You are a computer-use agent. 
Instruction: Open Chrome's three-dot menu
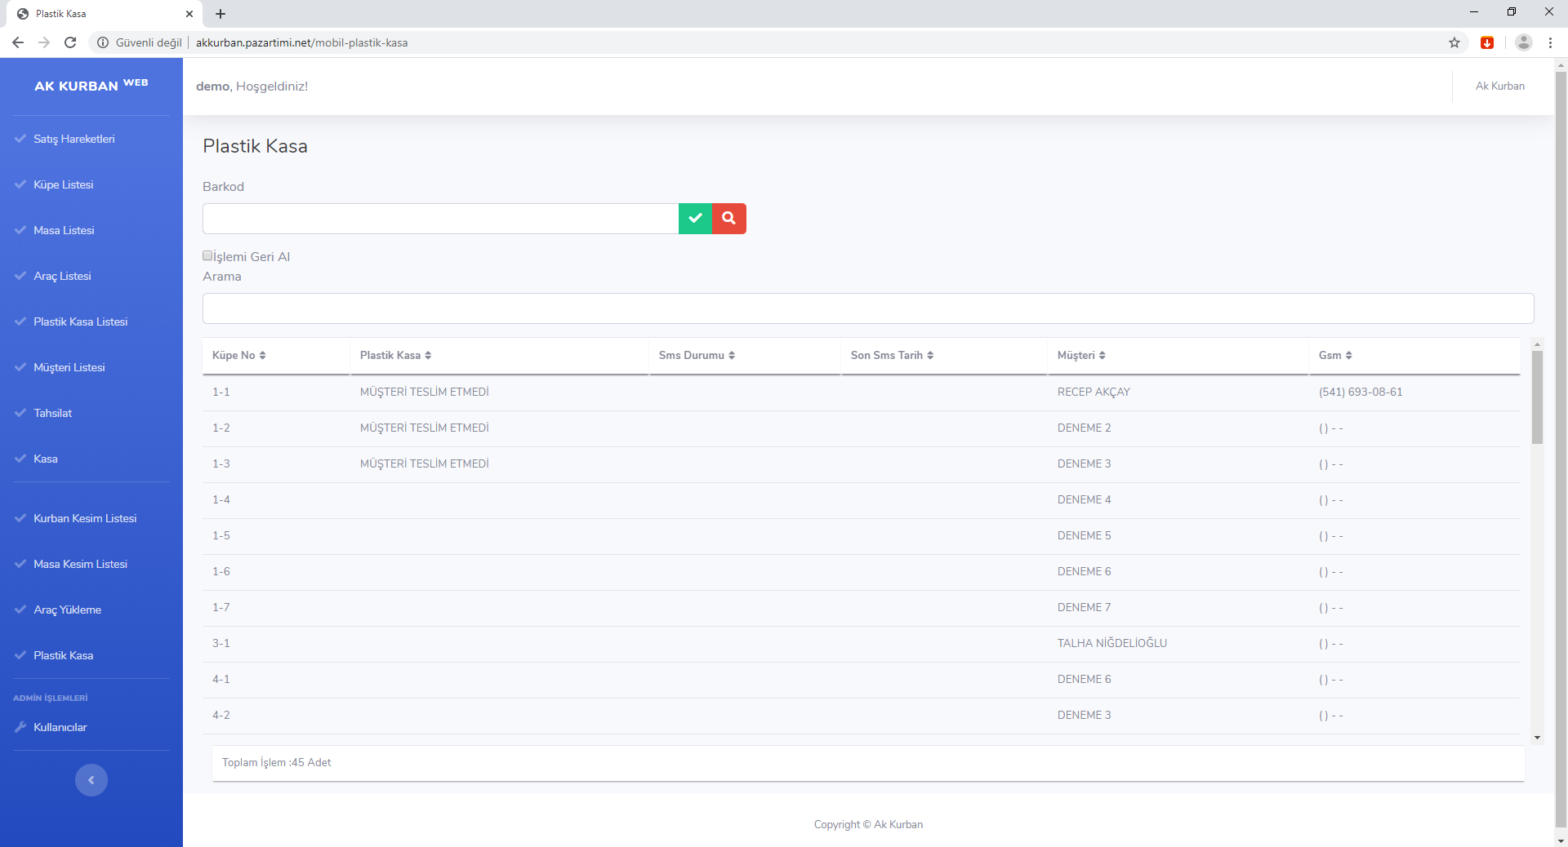1550,42
